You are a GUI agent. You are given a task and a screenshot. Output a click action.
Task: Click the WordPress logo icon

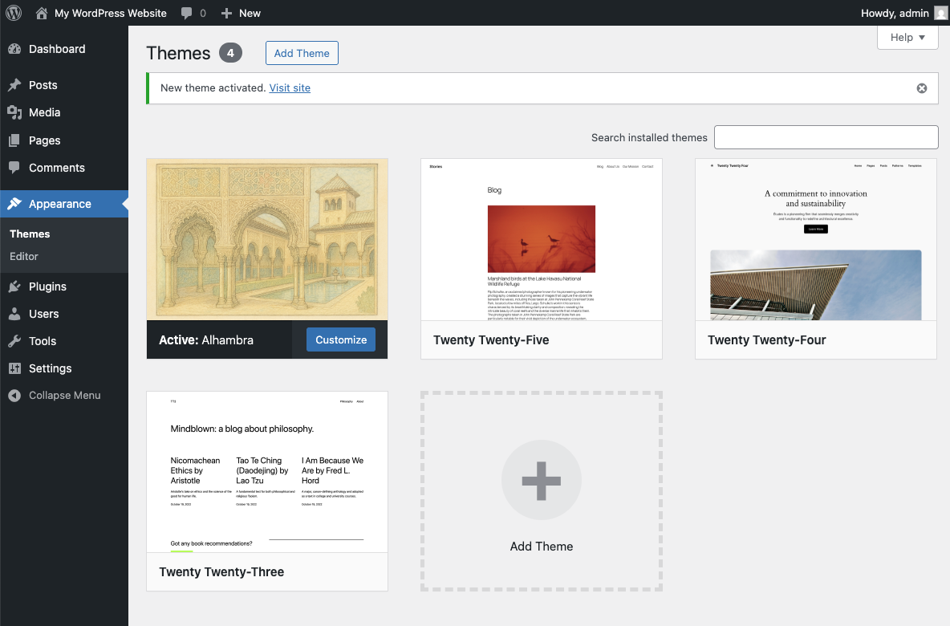point(14,13)
